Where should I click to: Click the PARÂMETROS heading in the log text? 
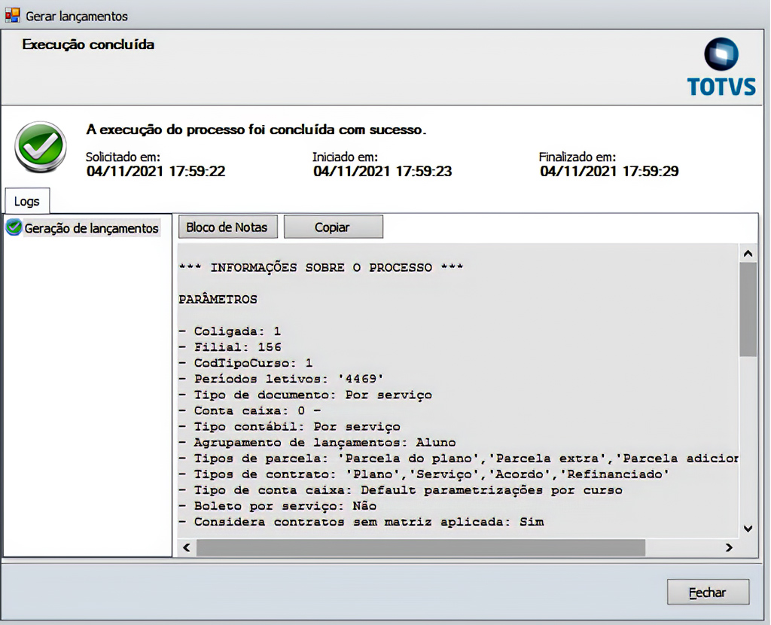pyautogui.click(x=218, y=300)
